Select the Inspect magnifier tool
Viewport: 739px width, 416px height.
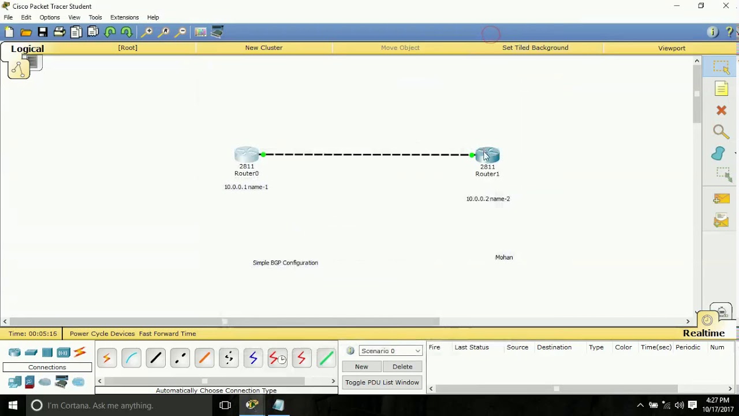721,132
